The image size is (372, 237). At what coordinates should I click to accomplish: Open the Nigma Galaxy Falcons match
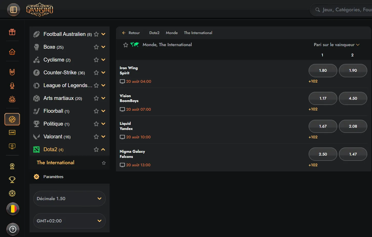132,154
